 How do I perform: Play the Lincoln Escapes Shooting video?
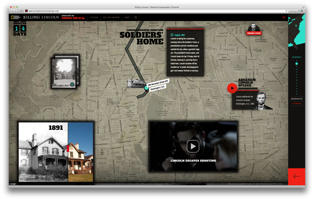click(193, 146)
